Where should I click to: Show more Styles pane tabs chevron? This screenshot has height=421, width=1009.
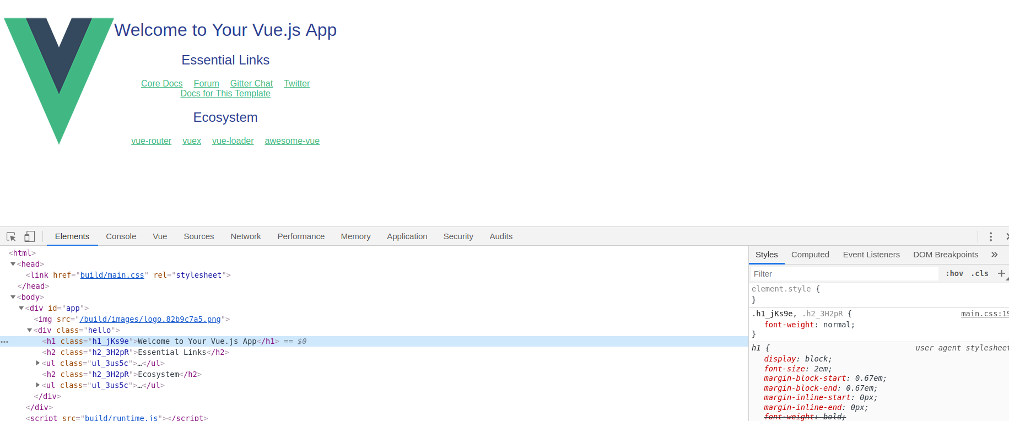(x=995, y=255)
